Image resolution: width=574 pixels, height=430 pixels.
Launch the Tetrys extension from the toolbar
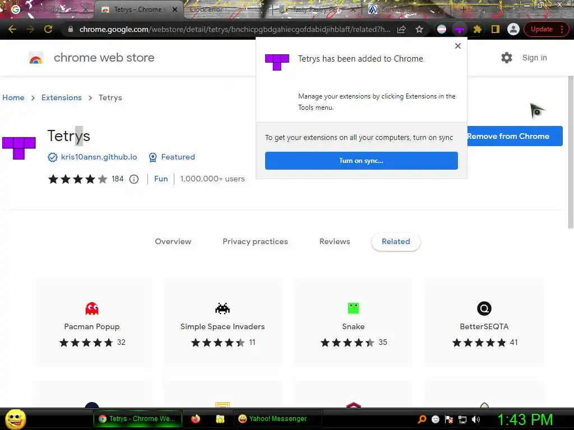pyautogui.click(x=460, y=29)
